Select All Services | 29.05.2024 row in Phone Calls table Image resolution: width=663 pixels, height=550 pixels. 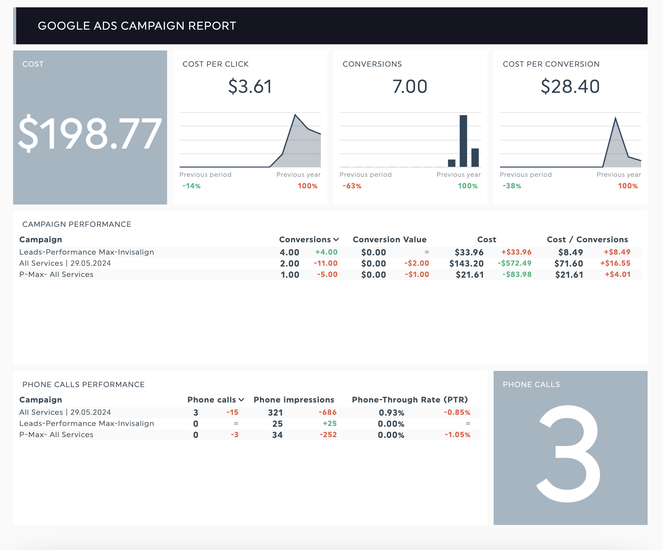(250, 412)
